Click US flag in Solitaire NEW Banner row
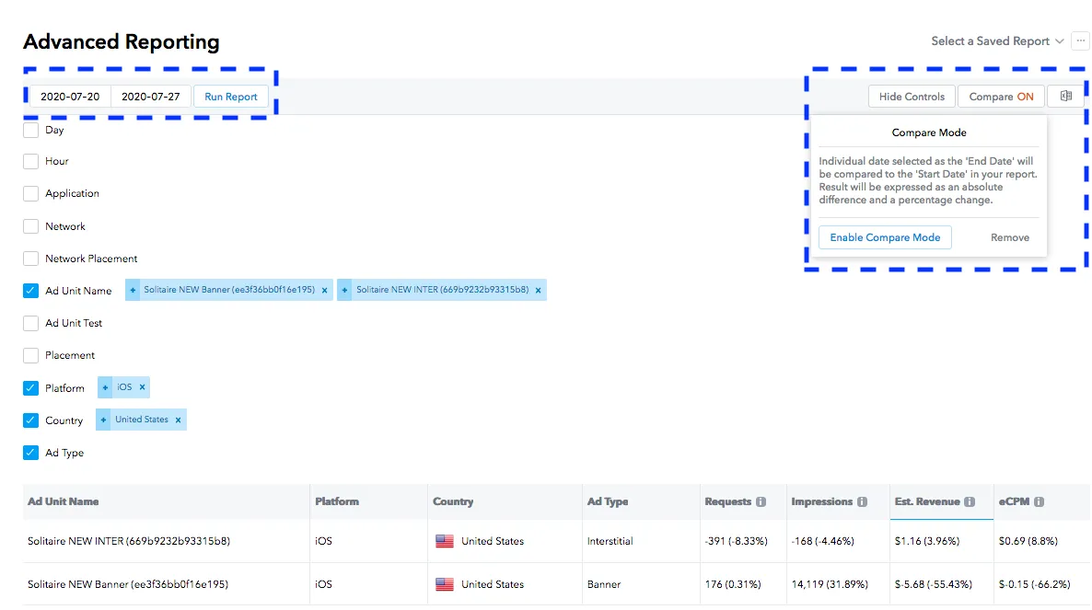This screenshot has height=610, width=1092. pos(445,584)
